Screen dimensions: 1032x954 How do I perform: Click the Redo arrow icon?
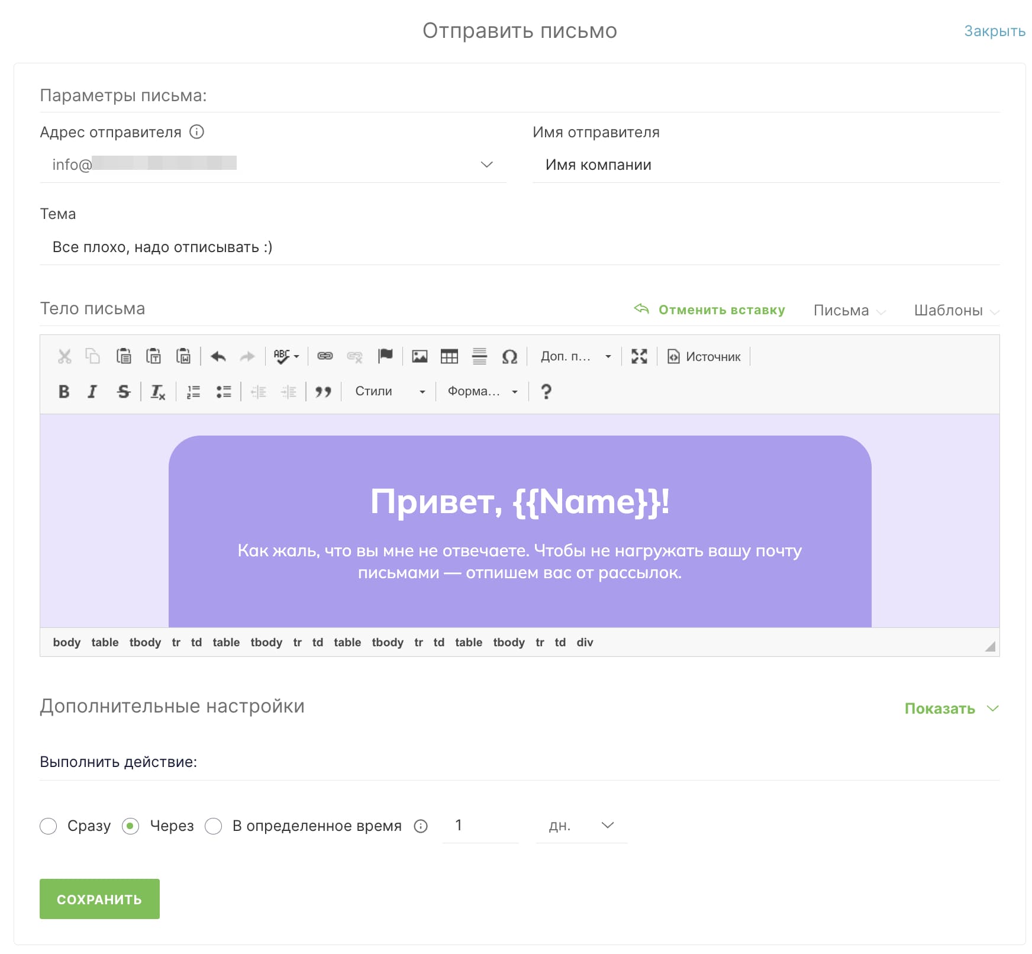coord(247,356)
